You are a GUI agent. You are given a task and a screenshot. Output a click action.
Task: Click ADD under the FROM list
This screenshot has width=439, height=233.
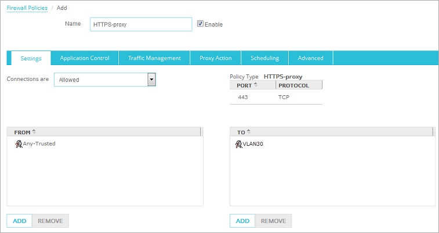19,221
